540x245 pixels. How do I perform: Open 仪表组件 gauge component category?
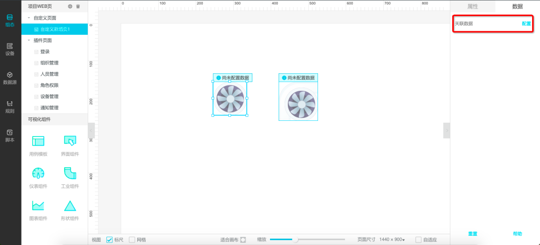click(x=38, y=178)
